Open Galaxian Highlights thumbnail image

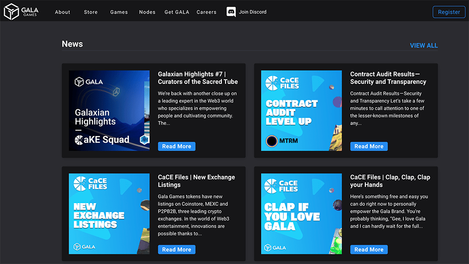[109, 111]
